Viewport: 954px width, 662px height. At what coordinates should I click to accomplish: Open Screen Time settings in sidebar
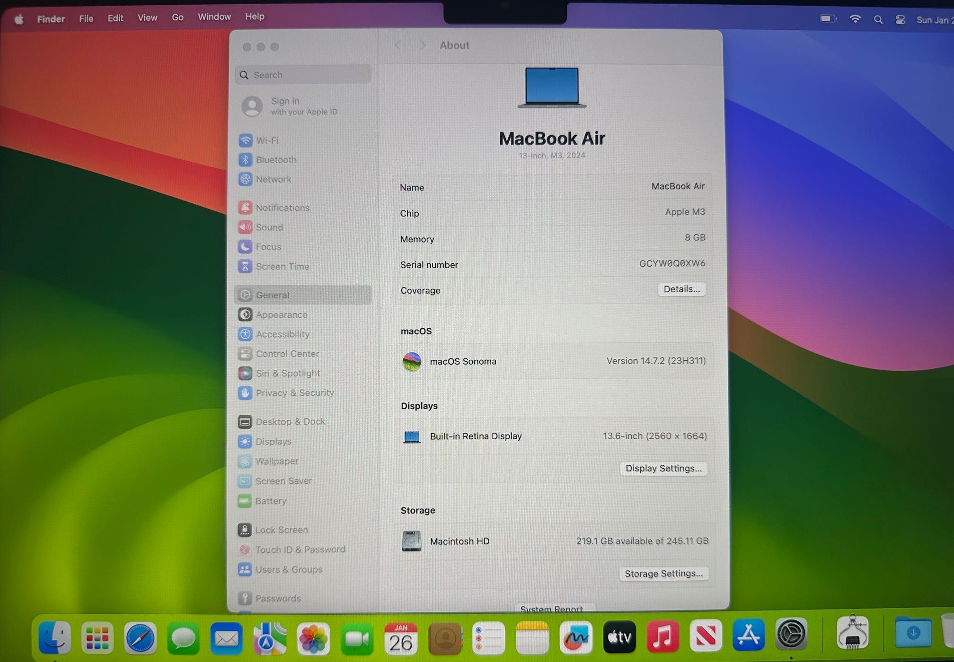274,267
